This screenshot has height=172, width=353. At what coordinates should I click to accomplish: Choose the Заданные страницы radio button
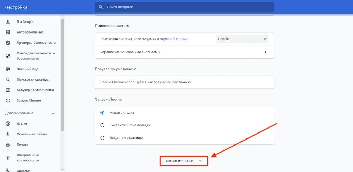pos(102,138)
